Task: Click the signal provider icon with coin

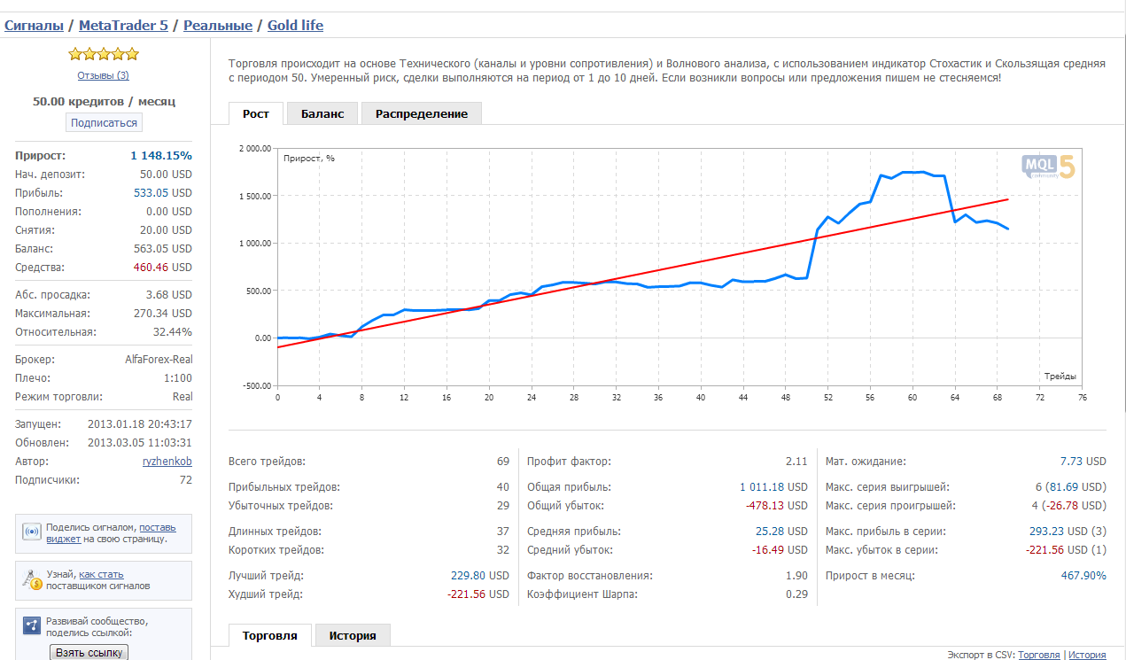Action: click(x=32, y=579)
